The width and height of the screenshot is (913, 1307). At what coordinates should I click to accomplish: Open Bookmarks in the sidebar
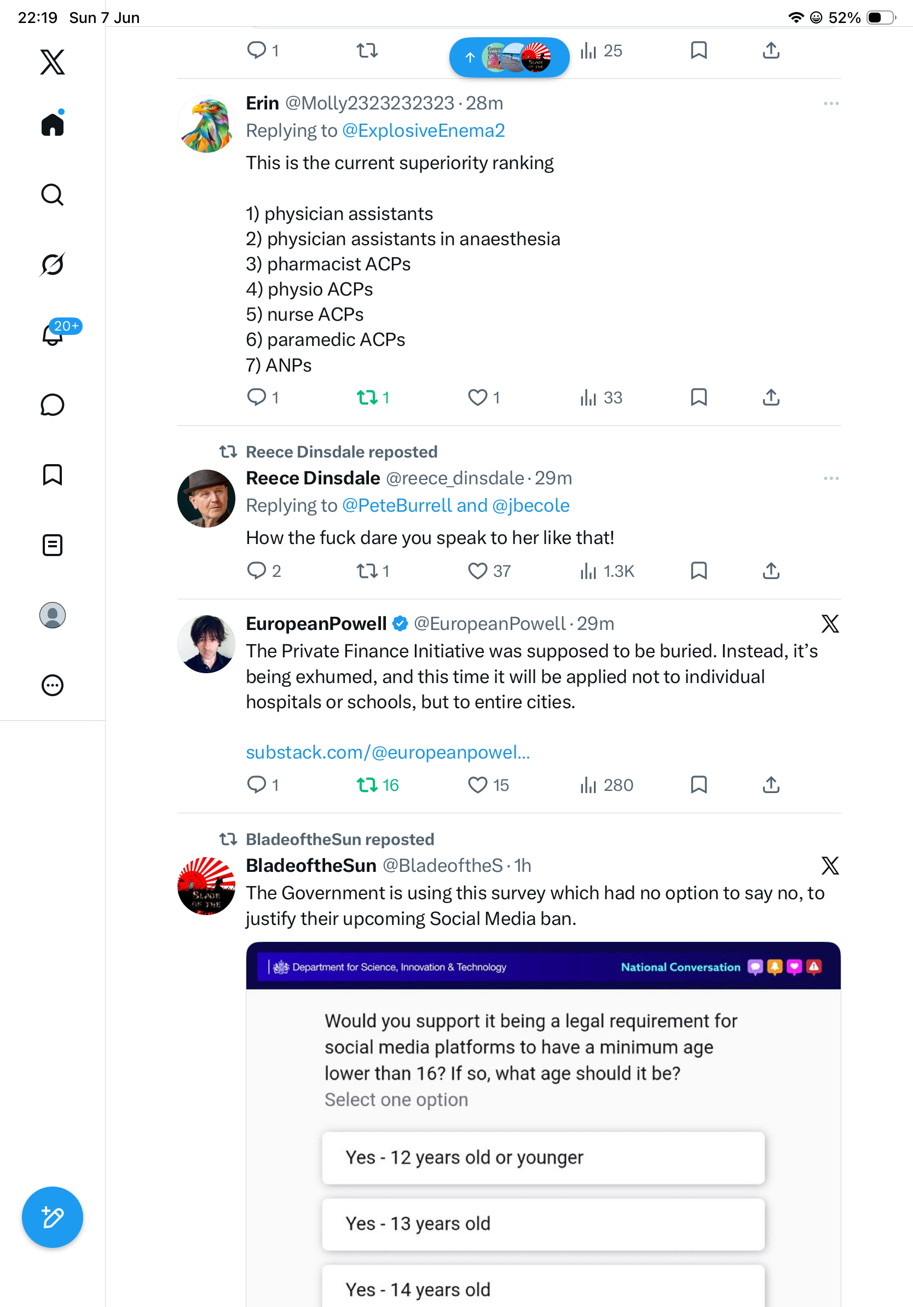[x=53, y=475]
